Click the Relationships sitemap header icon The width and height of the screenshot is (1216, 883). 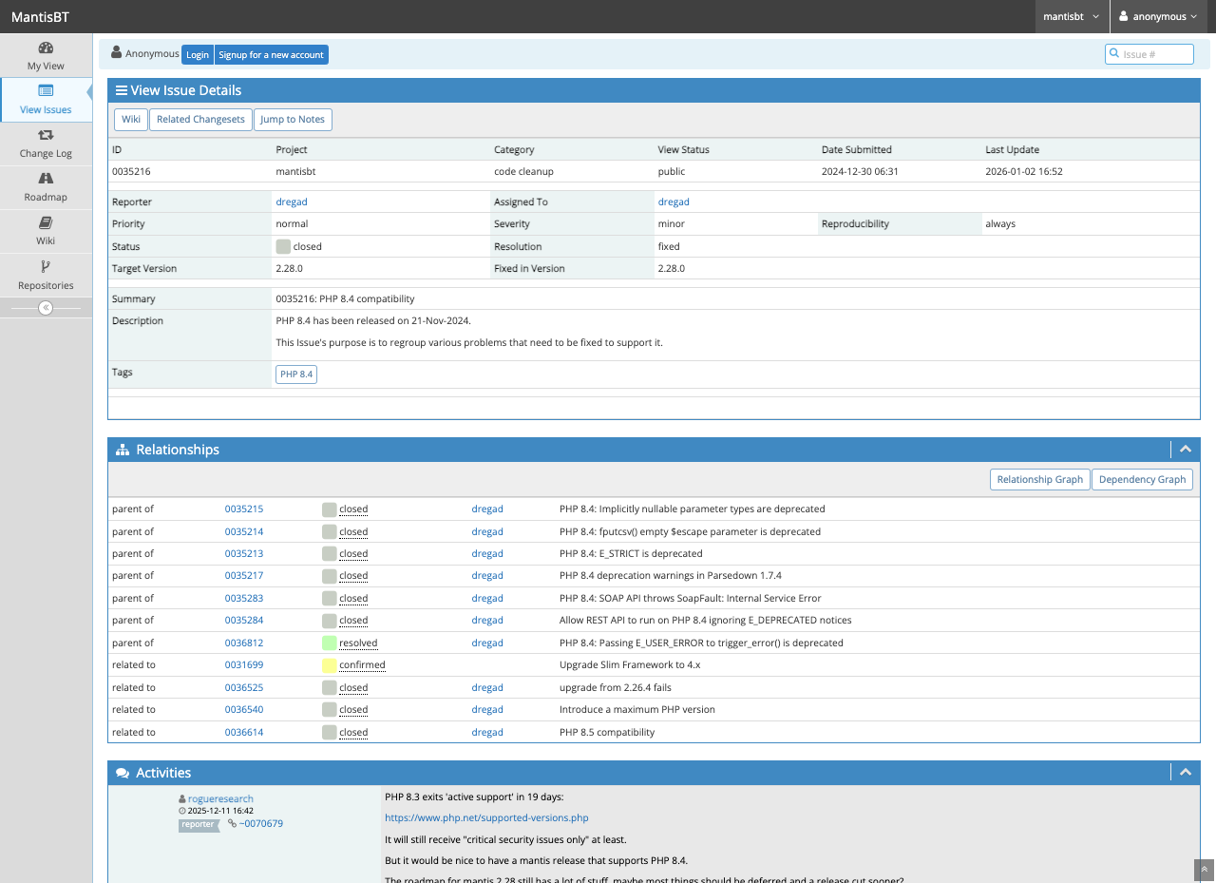(123, 451)
